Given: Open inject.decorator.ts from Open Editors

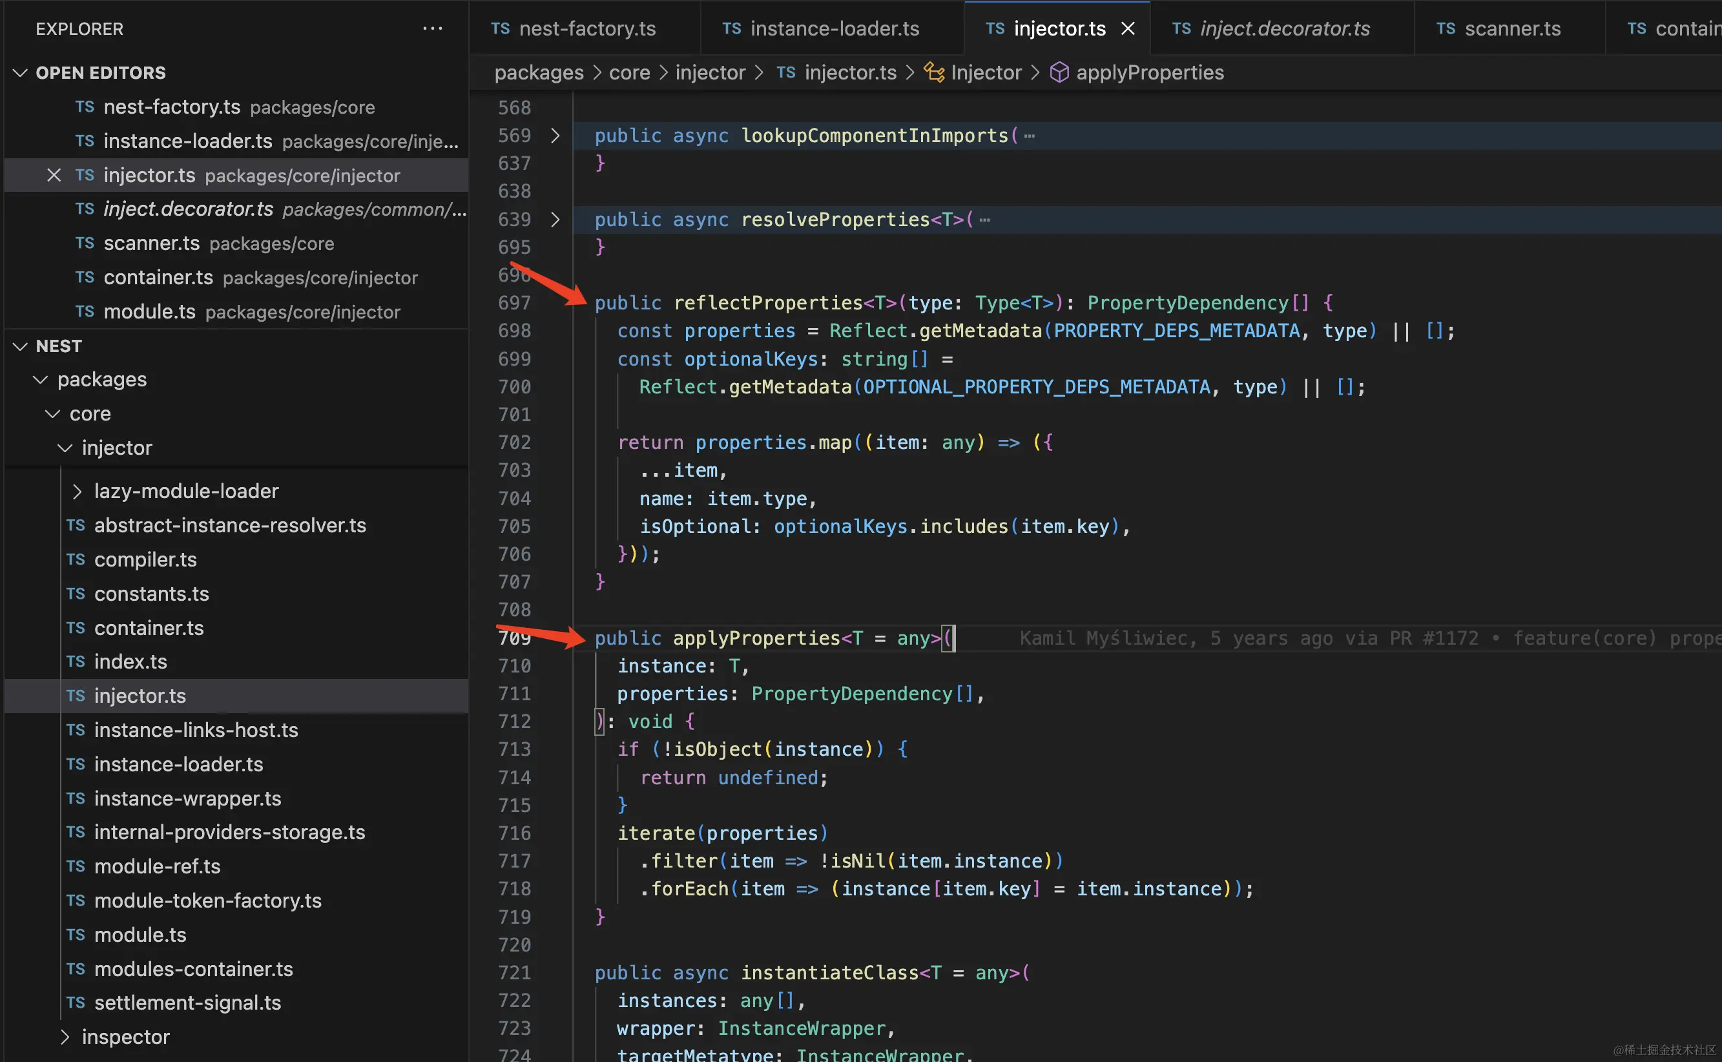Looking at the screenshot, I should 236,209.
